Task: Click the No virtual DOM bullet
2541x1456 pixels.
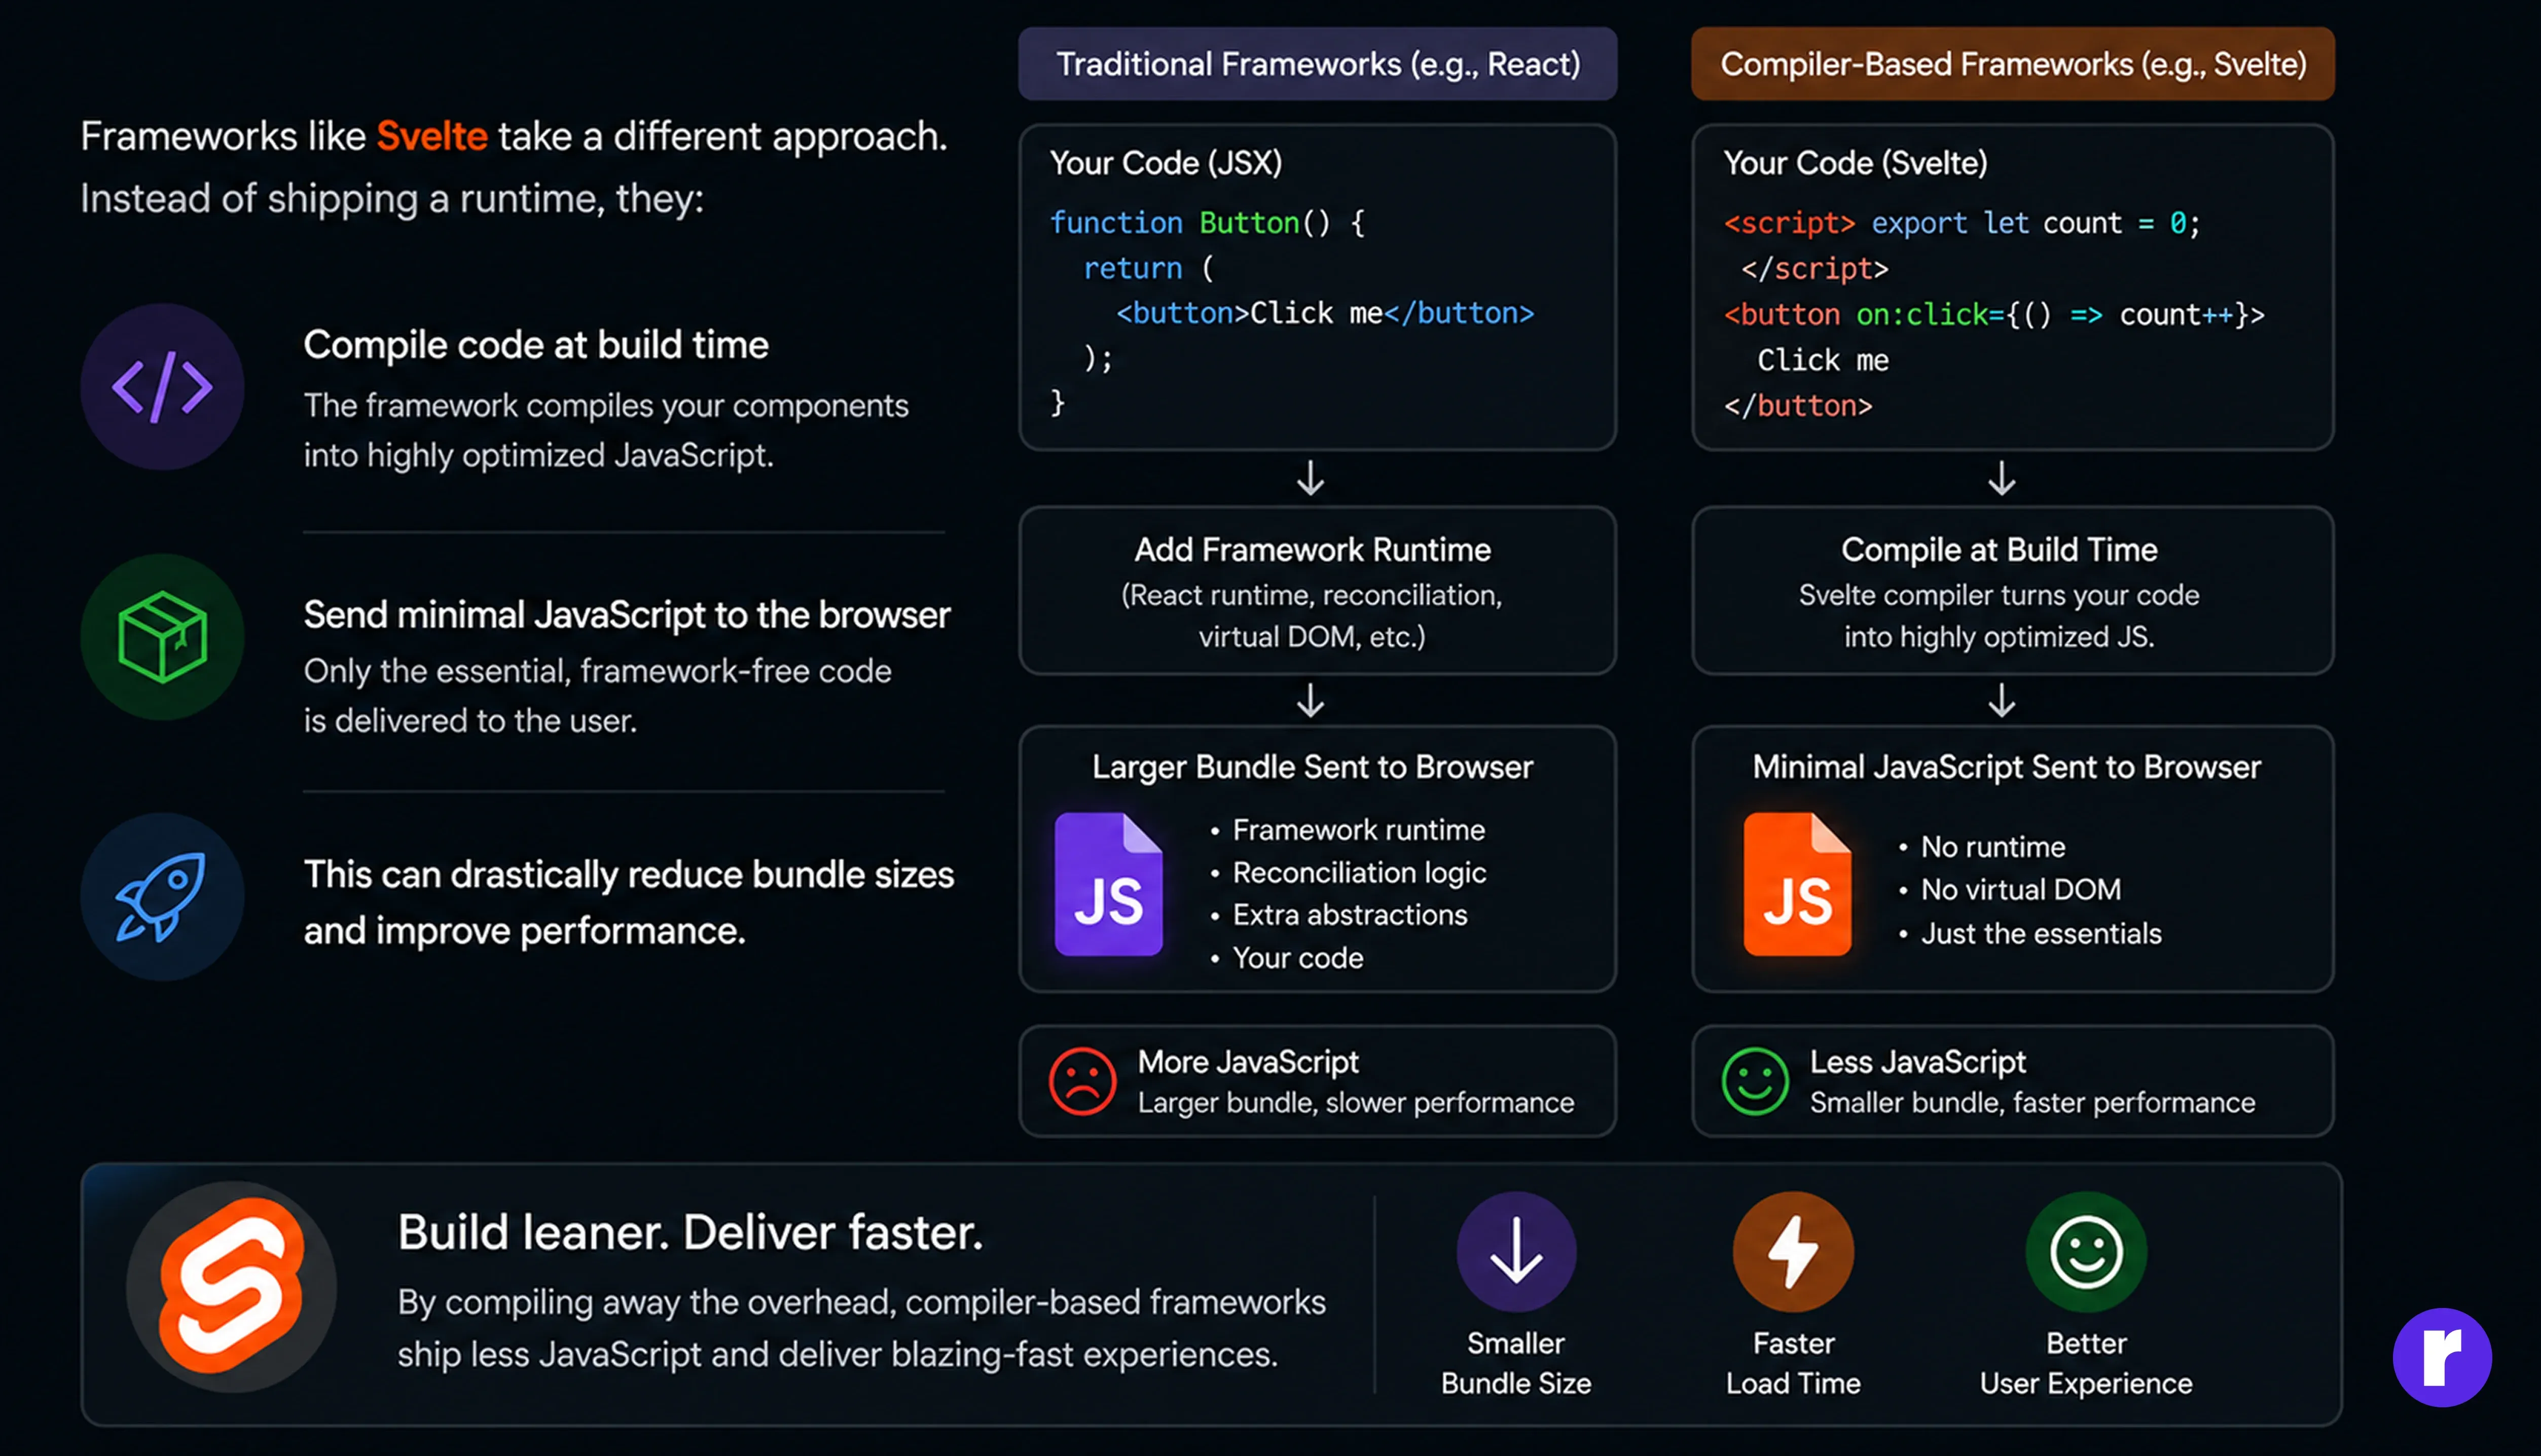Action: [2010, 889]
